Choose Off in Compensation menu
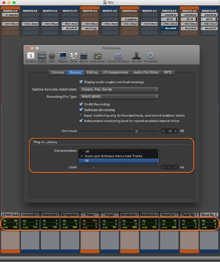220x262 pixels. click(119, 151)
